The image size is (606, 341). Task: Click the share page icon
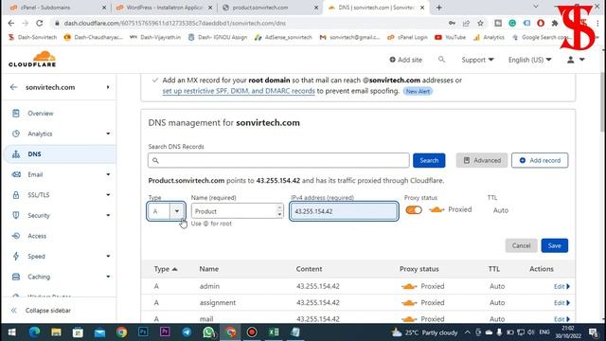click(466, 23)
